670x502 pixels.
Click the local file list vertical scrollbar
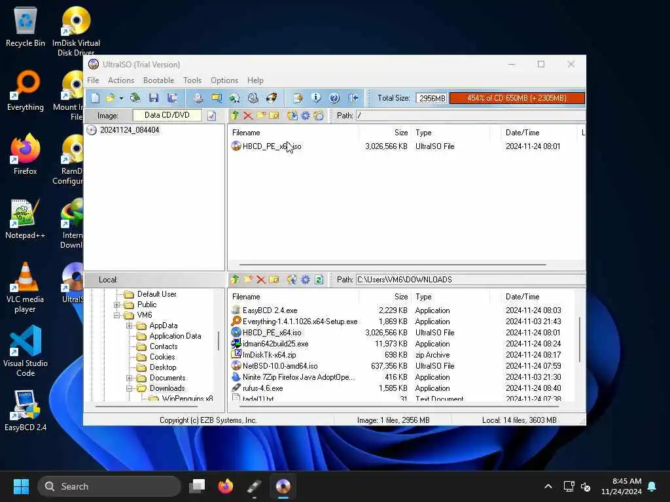click(x=580, y=340)
